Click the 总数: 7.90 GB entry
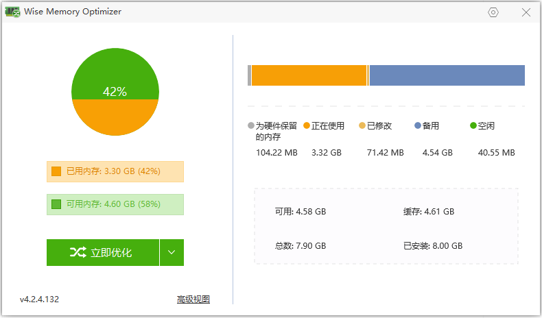The width and height of the screenshot is (542, 318). tap(301, 246)
